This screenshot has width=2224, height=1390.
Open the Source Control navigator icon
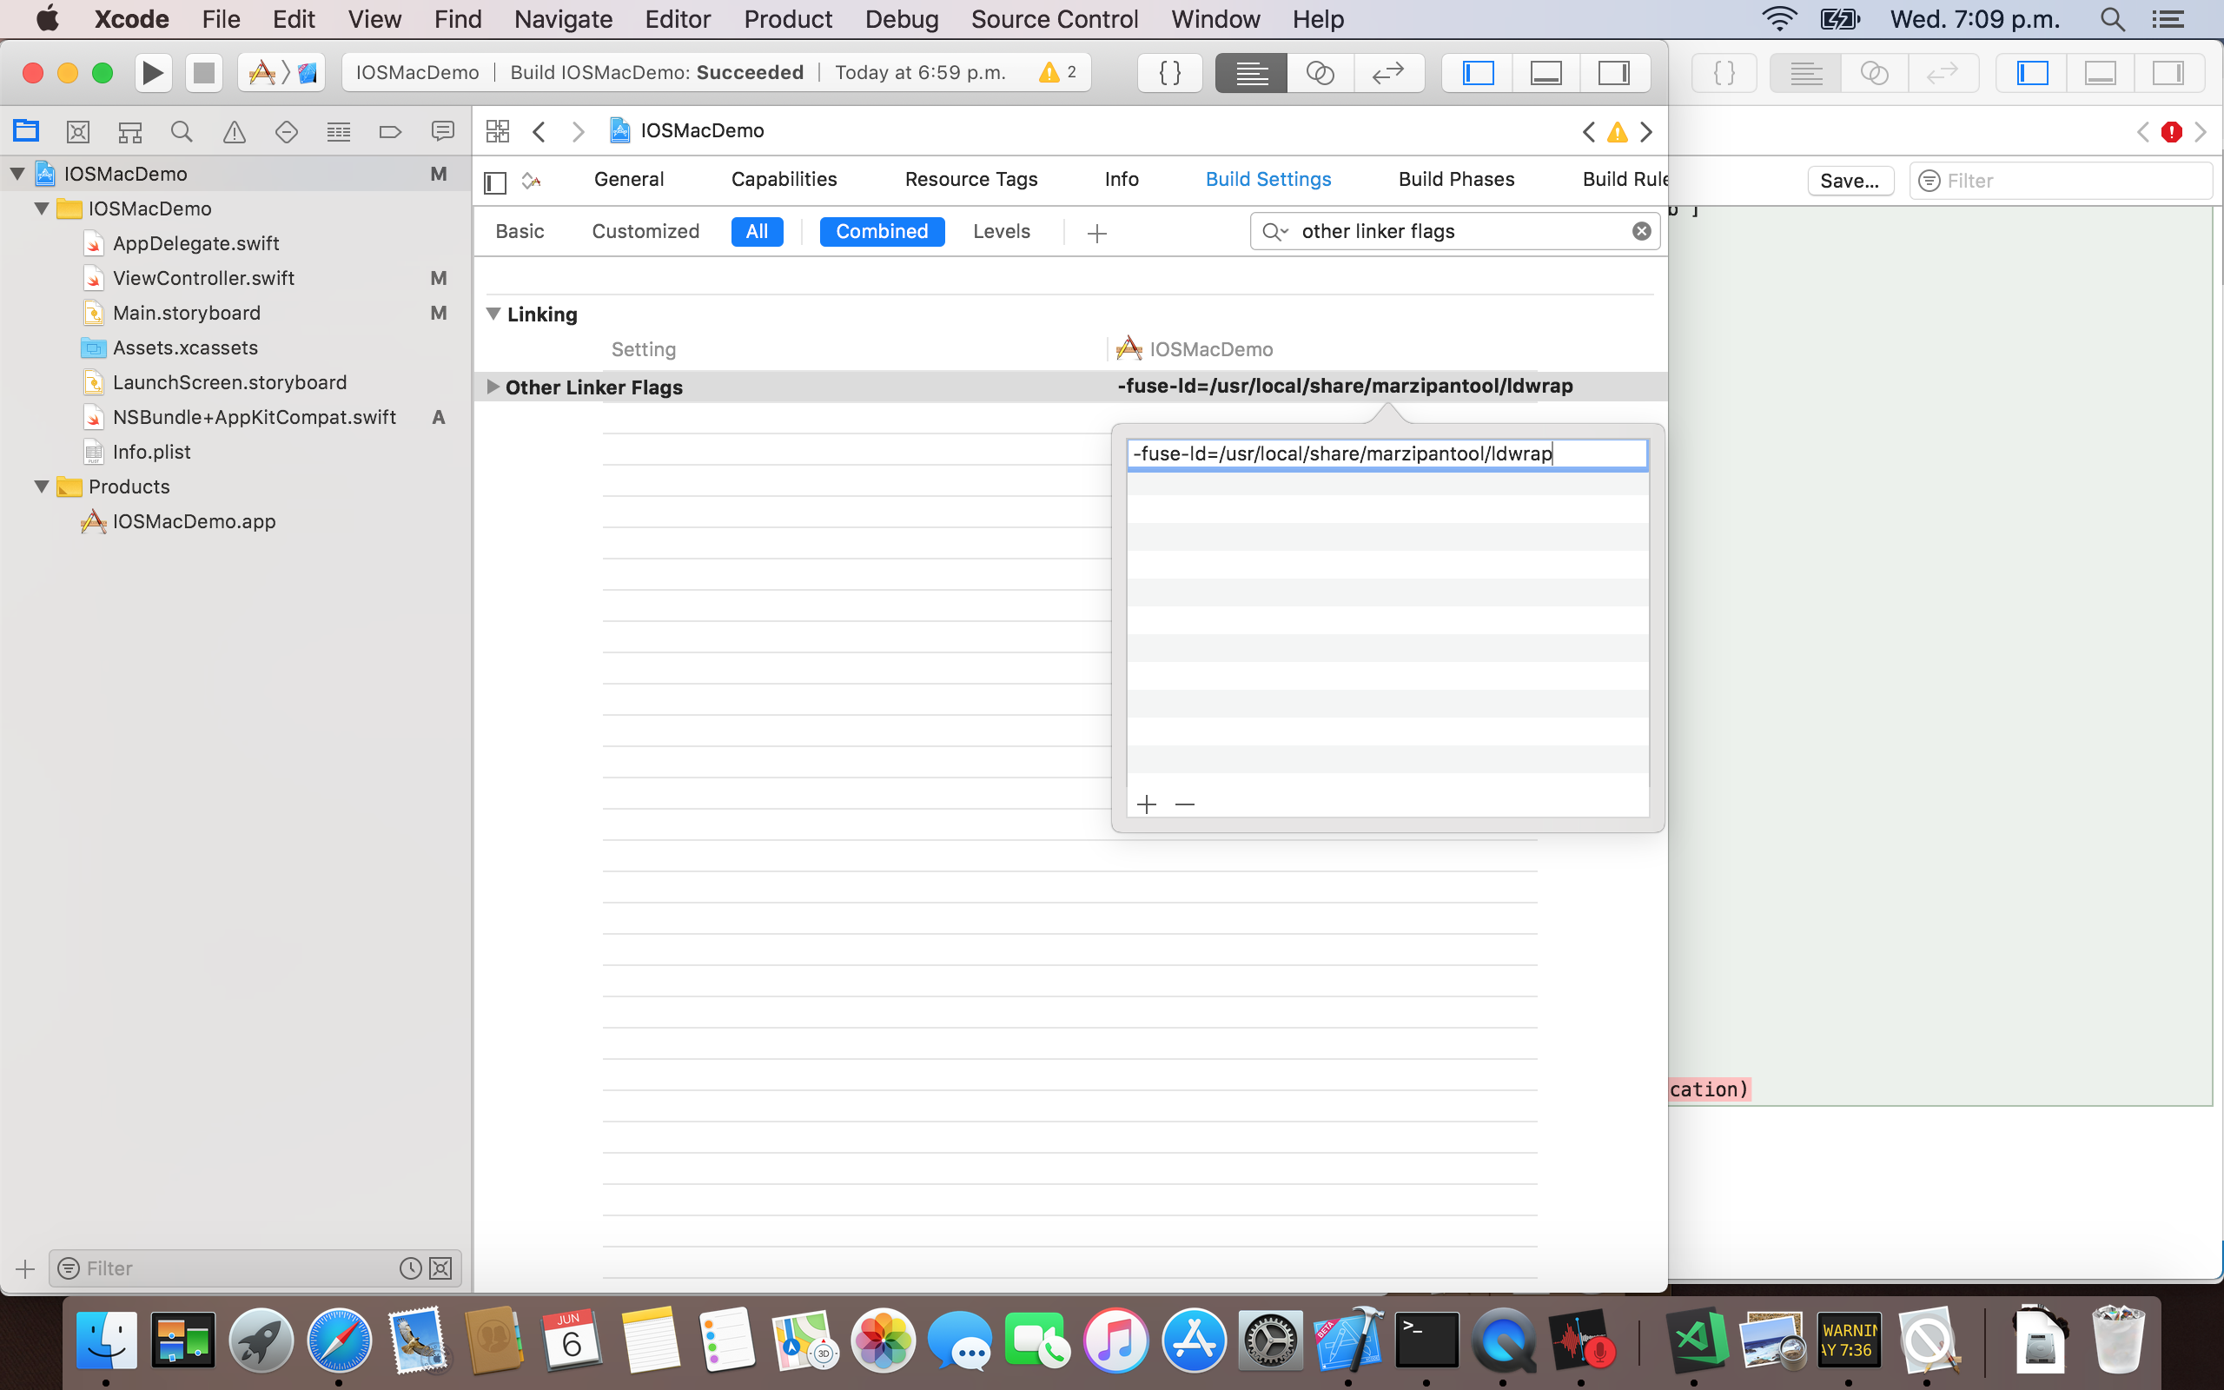point(78,131)
